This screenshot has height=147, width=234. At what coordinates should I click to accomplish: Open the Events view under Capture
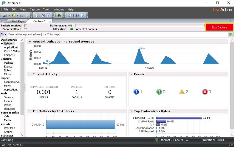(x=8, y=67)
